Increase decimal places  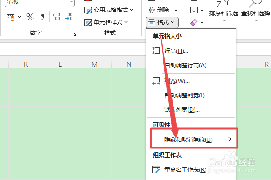click(x=56, y=17)
